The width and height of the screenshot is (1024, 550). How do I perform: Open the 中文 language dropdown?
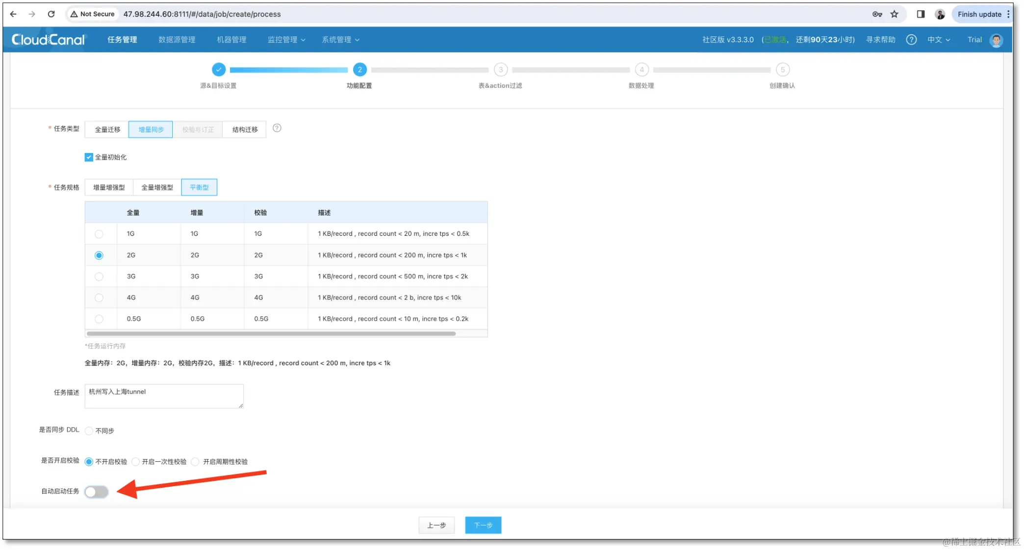pos(938,40)
